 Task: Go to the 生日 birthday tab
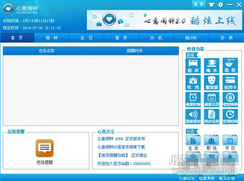click(x=86, y=38)
